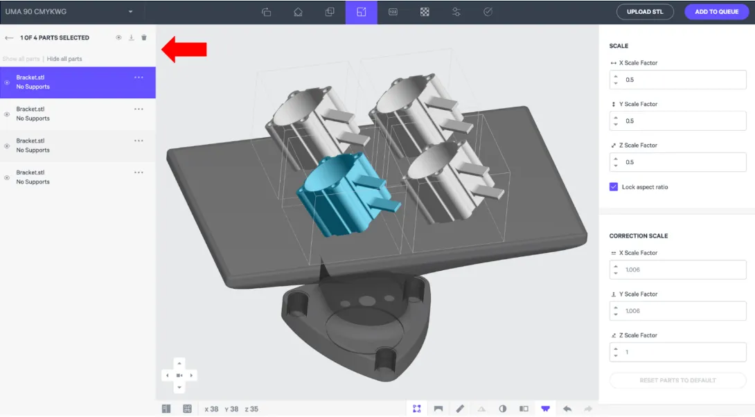Open the checkerboard texture tool
Image resolution: width=755 pixels, height=417 pixels.
(x=425, y=12)
